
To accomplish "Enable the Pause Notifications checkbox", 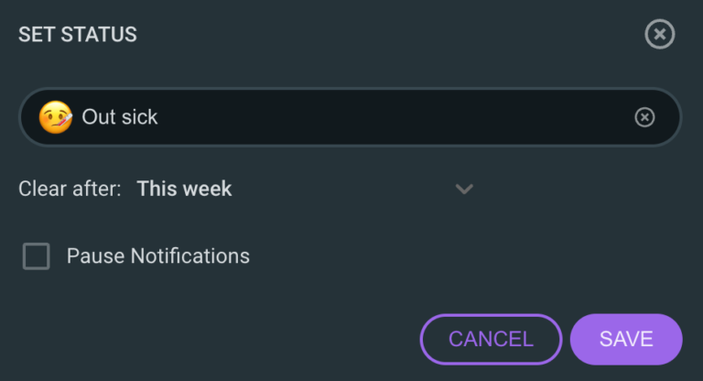I will 37,256.
